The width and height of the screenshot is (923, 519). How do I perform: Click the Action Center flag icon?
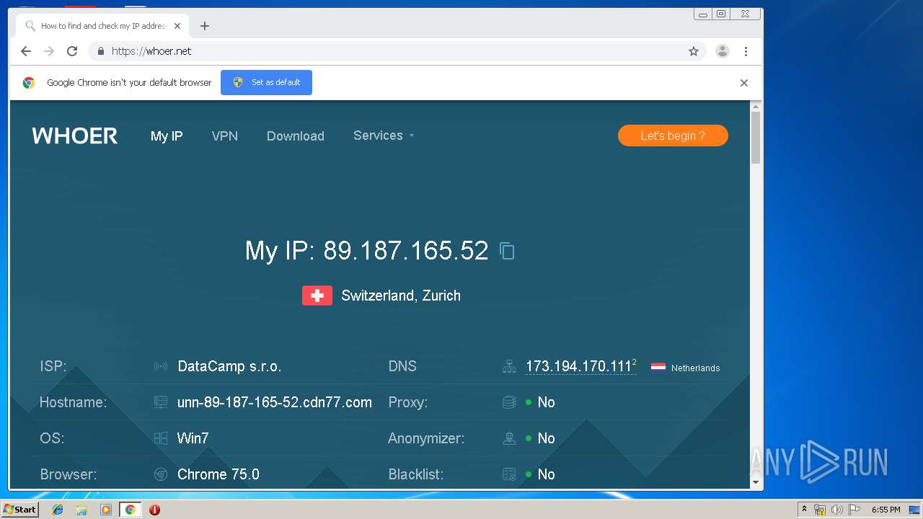(x=854, y=510)
